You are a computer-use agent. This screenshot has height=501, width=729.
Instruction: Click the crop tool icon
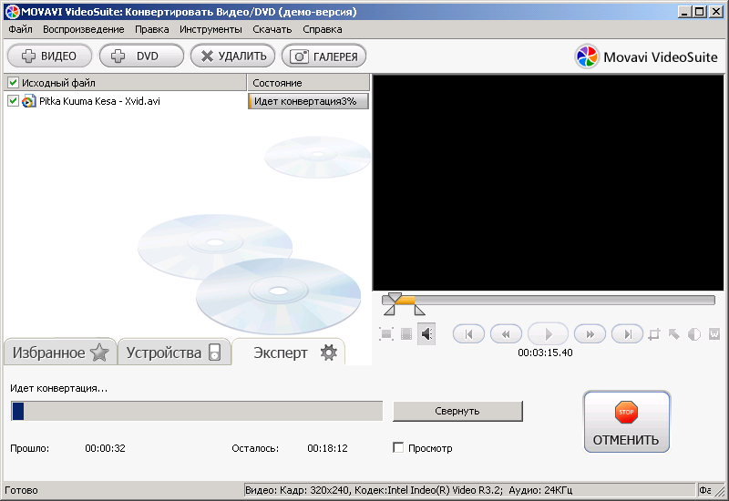pos(654,334)
